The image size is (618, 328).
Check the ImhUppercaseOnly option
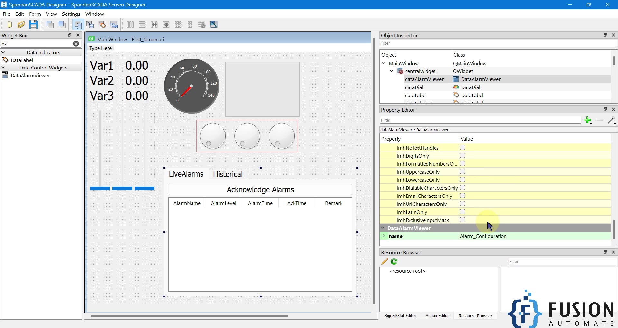(x=463, y=171)
